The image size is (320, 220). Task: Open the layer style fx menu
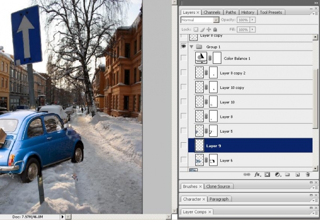[257, 175]
